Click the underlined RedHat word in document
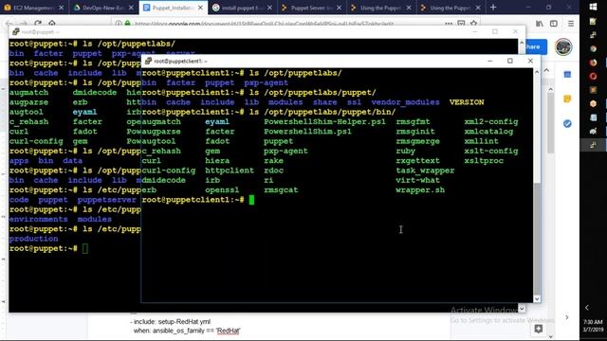This screenshot has width=607, height=341. coord(228,331)
